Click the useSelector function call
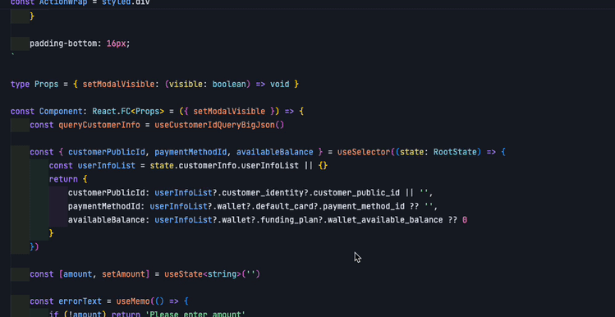 pos(364,152)
